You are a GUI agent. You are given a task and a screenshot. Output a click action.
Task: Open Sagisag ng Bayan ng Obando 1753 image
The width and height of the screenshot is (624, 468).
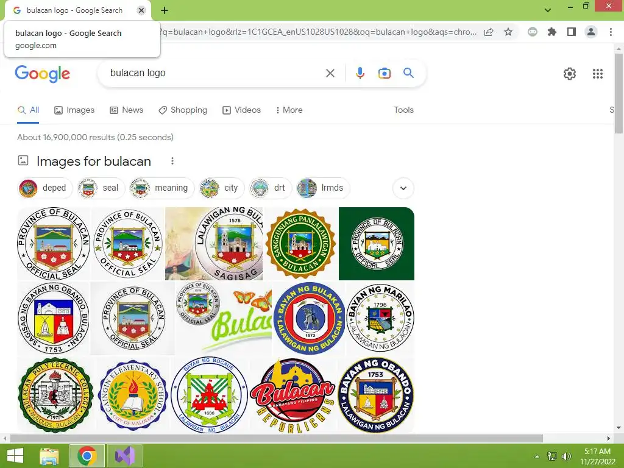point(54,318)
